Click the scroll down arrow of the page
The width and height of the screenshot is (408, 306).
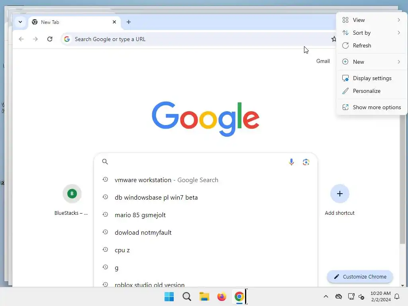point(402,285)
